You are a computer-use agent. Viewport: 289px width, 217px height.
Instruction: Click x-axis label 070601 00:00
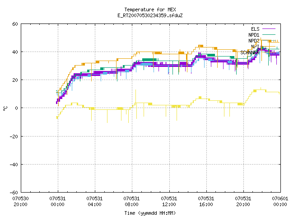coord(280,202)
